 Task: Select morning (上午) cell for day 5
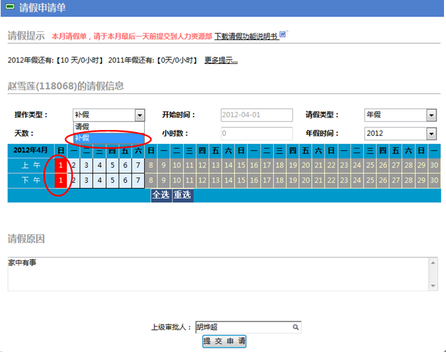112,165
